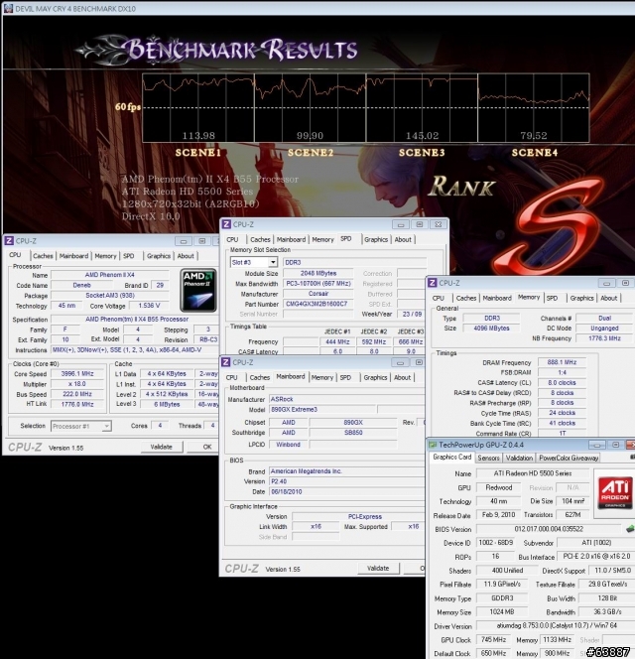
Task: Open About tab in the CPU window
Action: (x=186, y=256)
